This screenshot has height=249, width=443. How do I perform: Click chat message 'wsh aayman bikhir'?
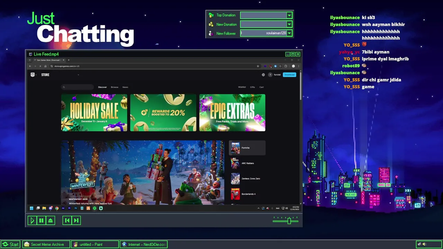[x=383, y=25]
